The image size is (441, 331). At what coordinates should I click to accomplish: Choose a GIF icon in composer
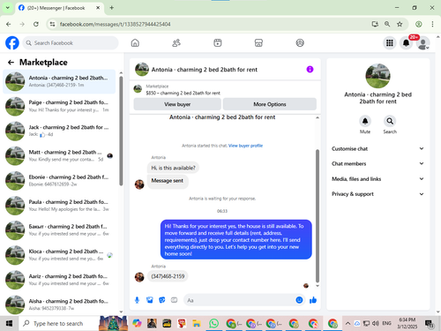coord(175,300)
